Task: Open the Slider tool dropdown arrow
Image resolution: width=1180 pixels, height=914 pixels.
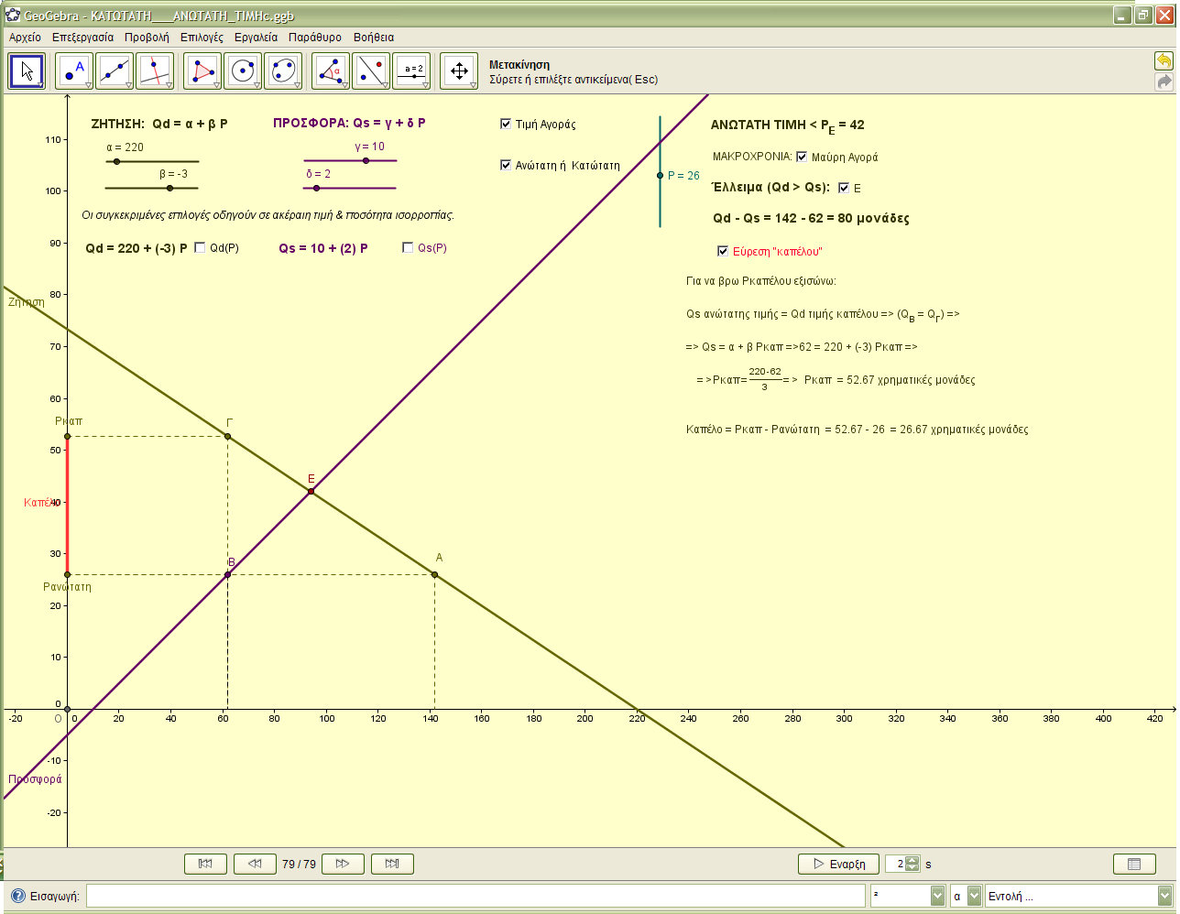Action: (426, 85)
